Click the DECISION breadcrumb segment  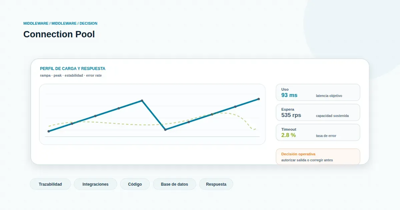88,23
